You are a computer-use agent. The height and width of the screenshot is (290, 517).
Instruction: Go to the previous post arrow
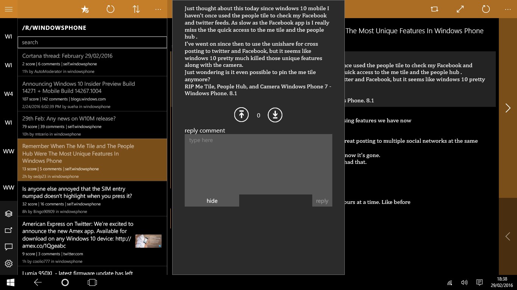pos(508,236)
